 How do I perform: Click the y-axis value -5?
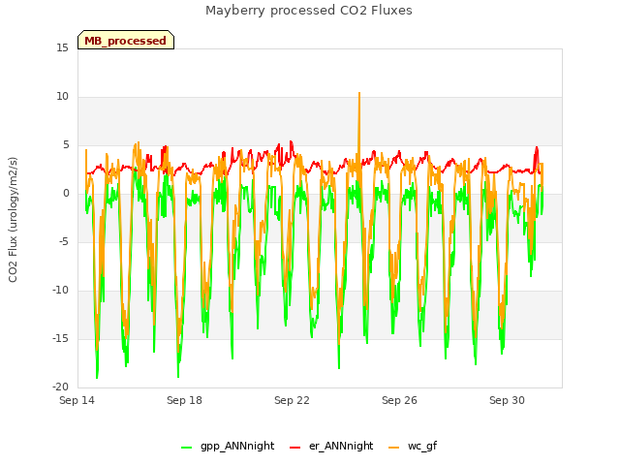pos(64,241)
